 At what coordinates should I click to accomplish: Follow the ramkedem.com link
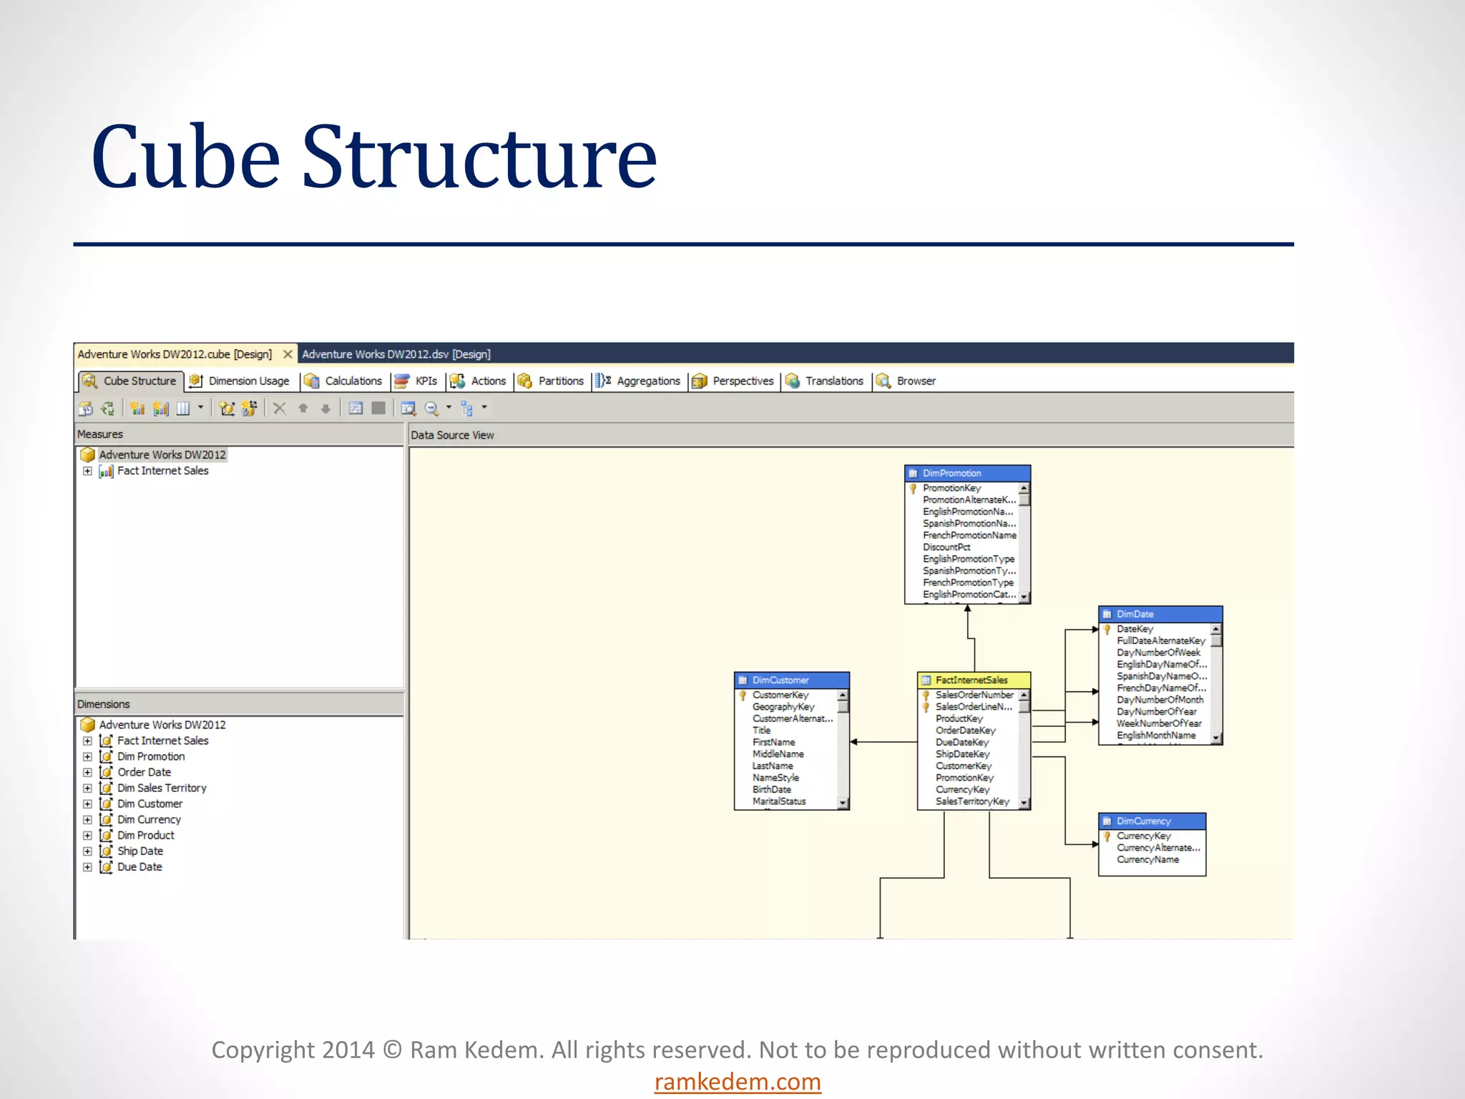pos(737,1081)
